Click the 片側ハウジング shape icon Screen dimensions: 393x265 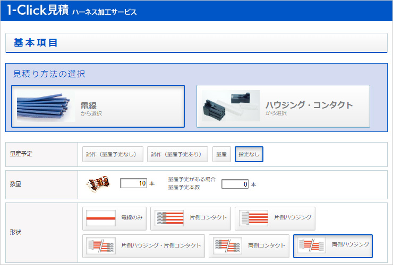point(253,218)
